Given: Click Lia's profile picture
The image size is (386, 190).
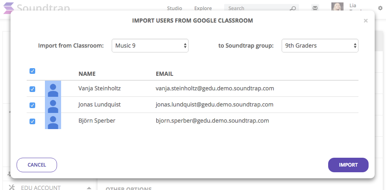Looking at the screenshot, I should pos(337,6).
